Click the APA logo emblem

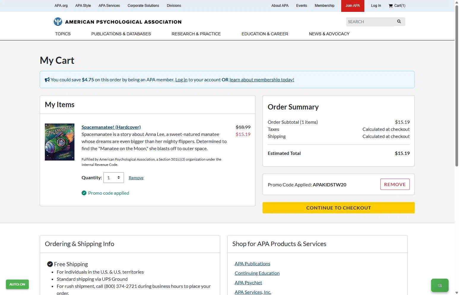point(58,22)
